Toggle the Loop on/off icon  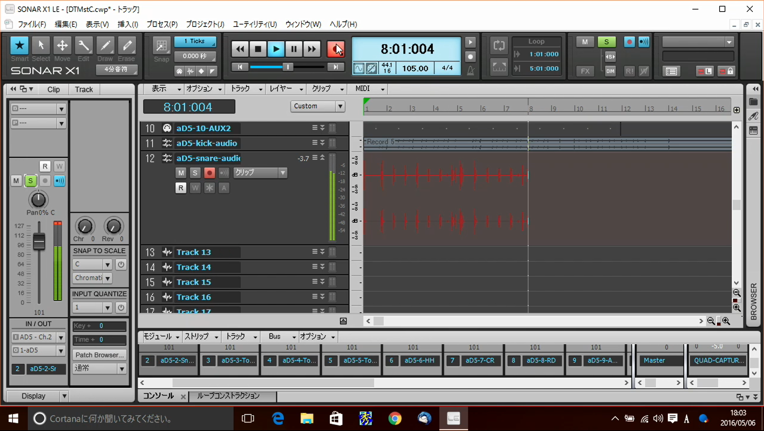[x=499, y=45]
